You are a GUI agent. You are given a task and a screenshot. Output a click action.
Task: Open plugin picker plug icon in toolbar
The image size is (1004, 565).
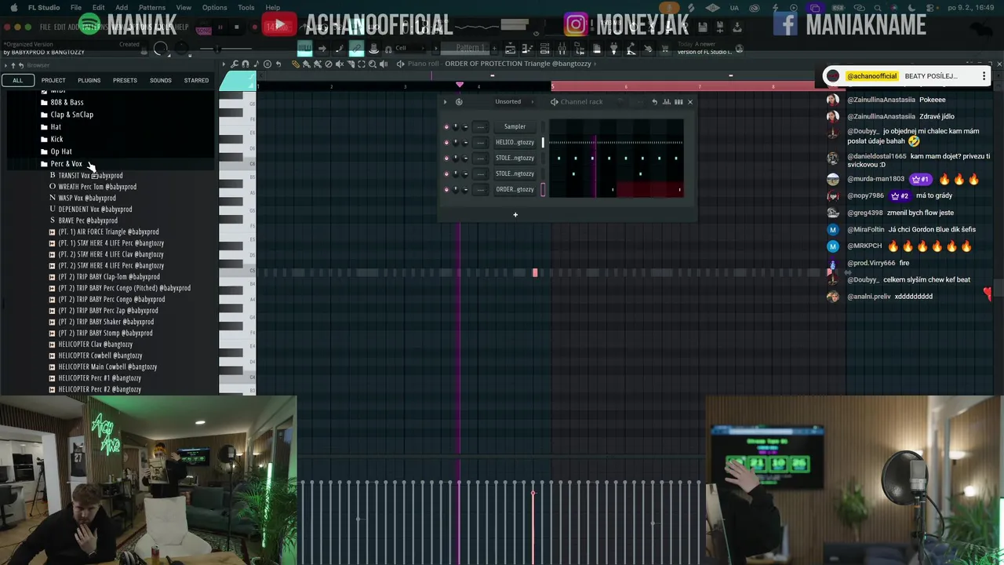[x=613, y=48]
